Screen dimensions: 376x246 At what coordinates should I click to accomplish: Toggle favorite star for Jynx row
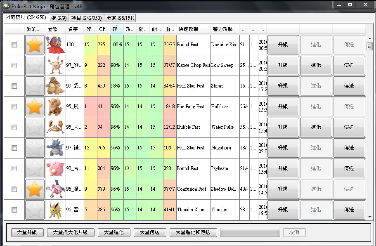35,45
